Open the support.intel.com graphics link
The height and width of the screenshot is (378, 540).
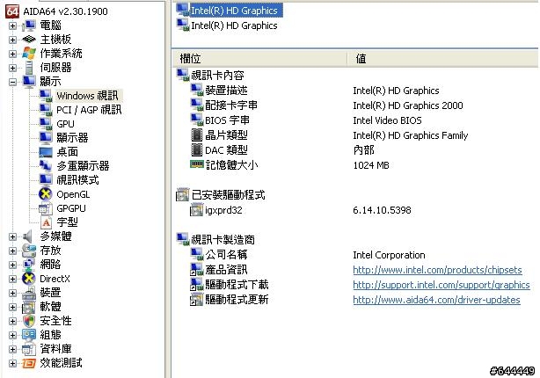(x=441, y=285)
